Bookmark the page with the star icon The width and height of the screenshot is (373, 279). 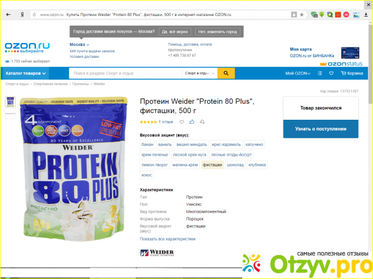302,15
